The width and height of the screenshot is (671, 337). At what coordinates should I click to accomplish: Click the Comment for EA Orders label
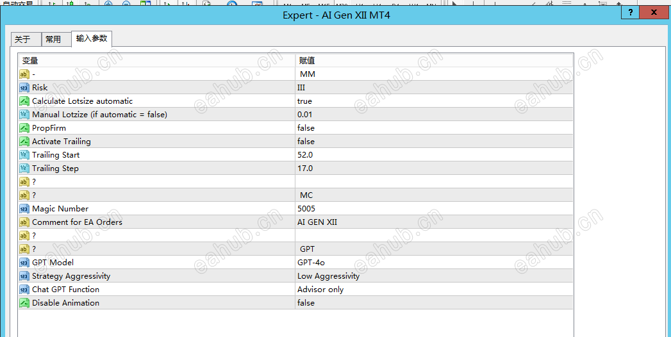pos(77,222)
